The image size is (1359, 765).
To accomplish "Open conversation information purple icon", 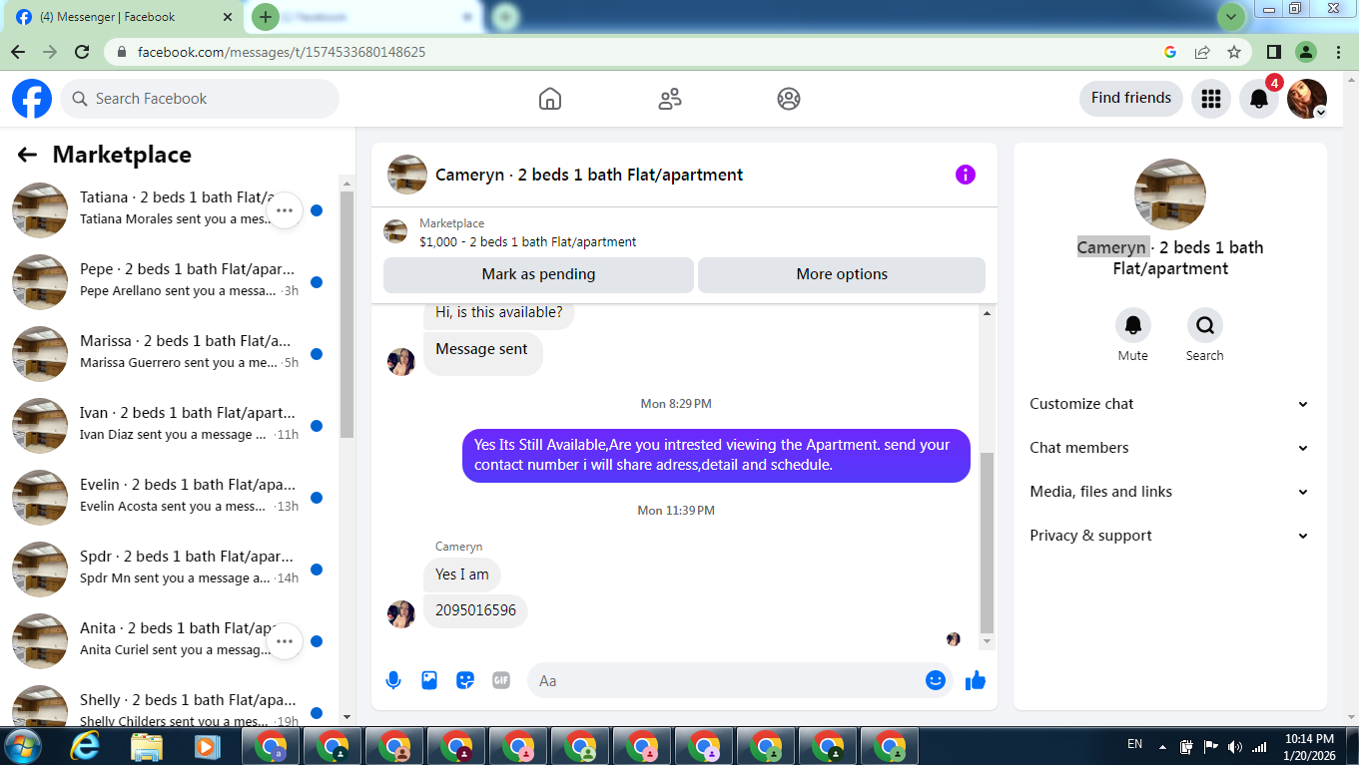I will [x=966, y=175].
